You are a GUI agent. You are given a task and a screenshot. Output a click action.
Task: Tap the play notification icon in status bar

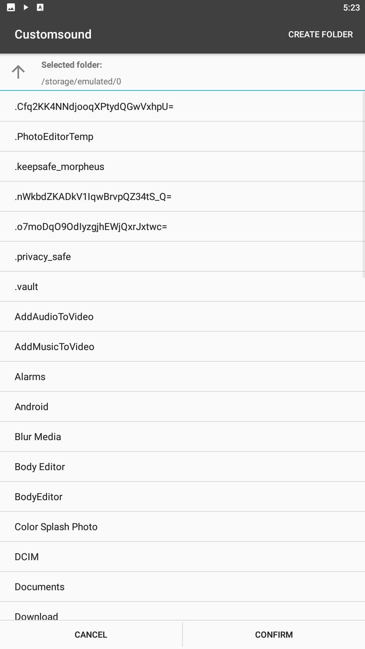pos(26,7)
